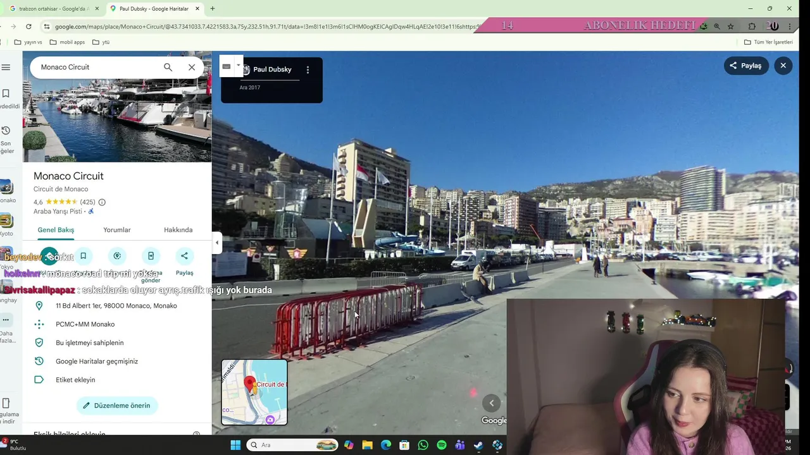Viewport: 810px width, 455px height.
Task: Close the Paul Dubsky - Google Haritalar tab
Action: 197,9
